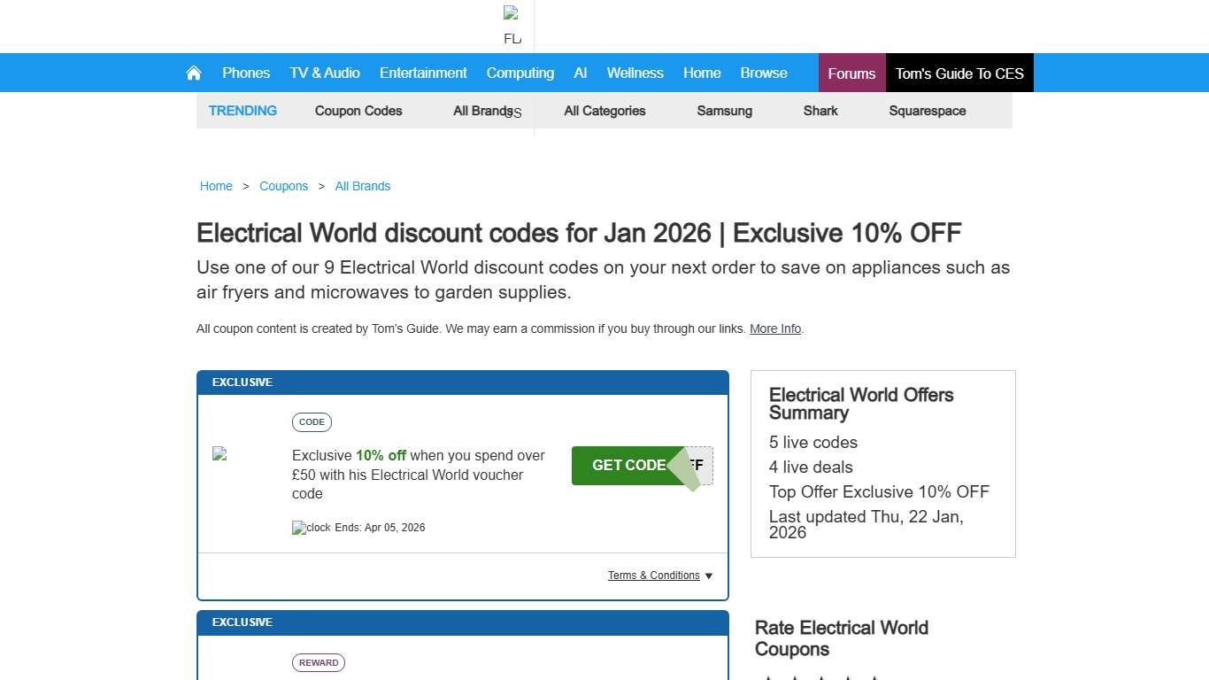
Task: Click the REWARD badge on the second coupon
Action: pyautogui.click(x=318, y=662)
